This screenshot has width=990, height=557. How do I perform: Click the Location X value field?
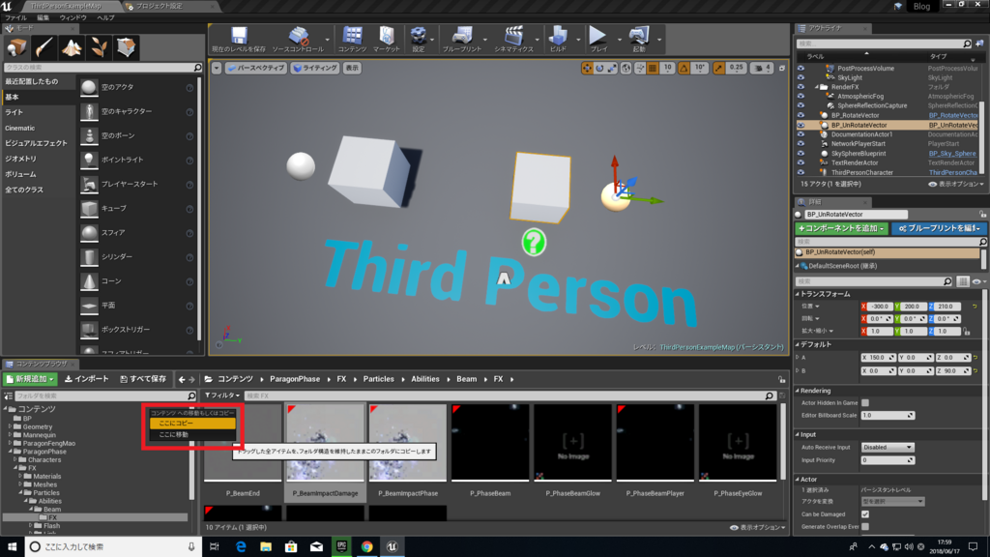(879, 307)
